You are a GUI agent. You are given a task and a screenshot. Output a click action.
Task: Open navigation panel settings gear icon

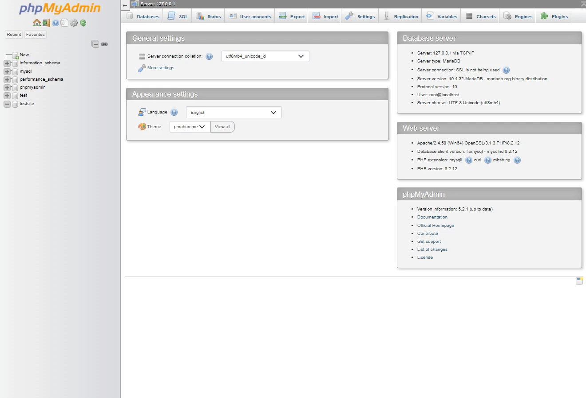click(x=74, y=23)
